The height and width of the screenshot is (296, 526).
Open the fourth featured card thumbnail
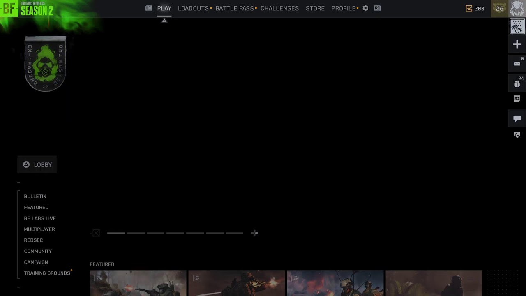434,283
